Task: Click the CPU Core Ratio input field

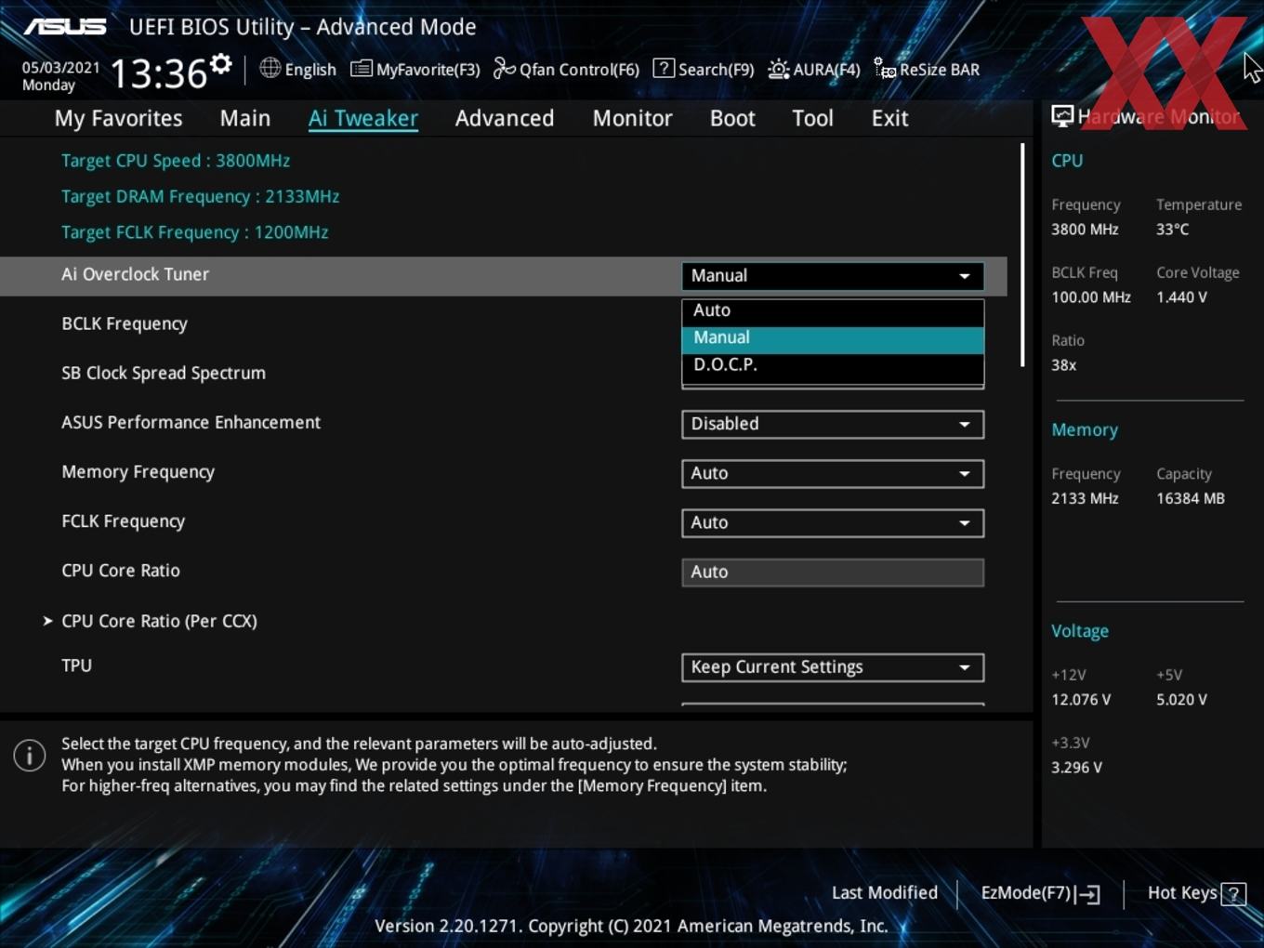Action: 833,573
